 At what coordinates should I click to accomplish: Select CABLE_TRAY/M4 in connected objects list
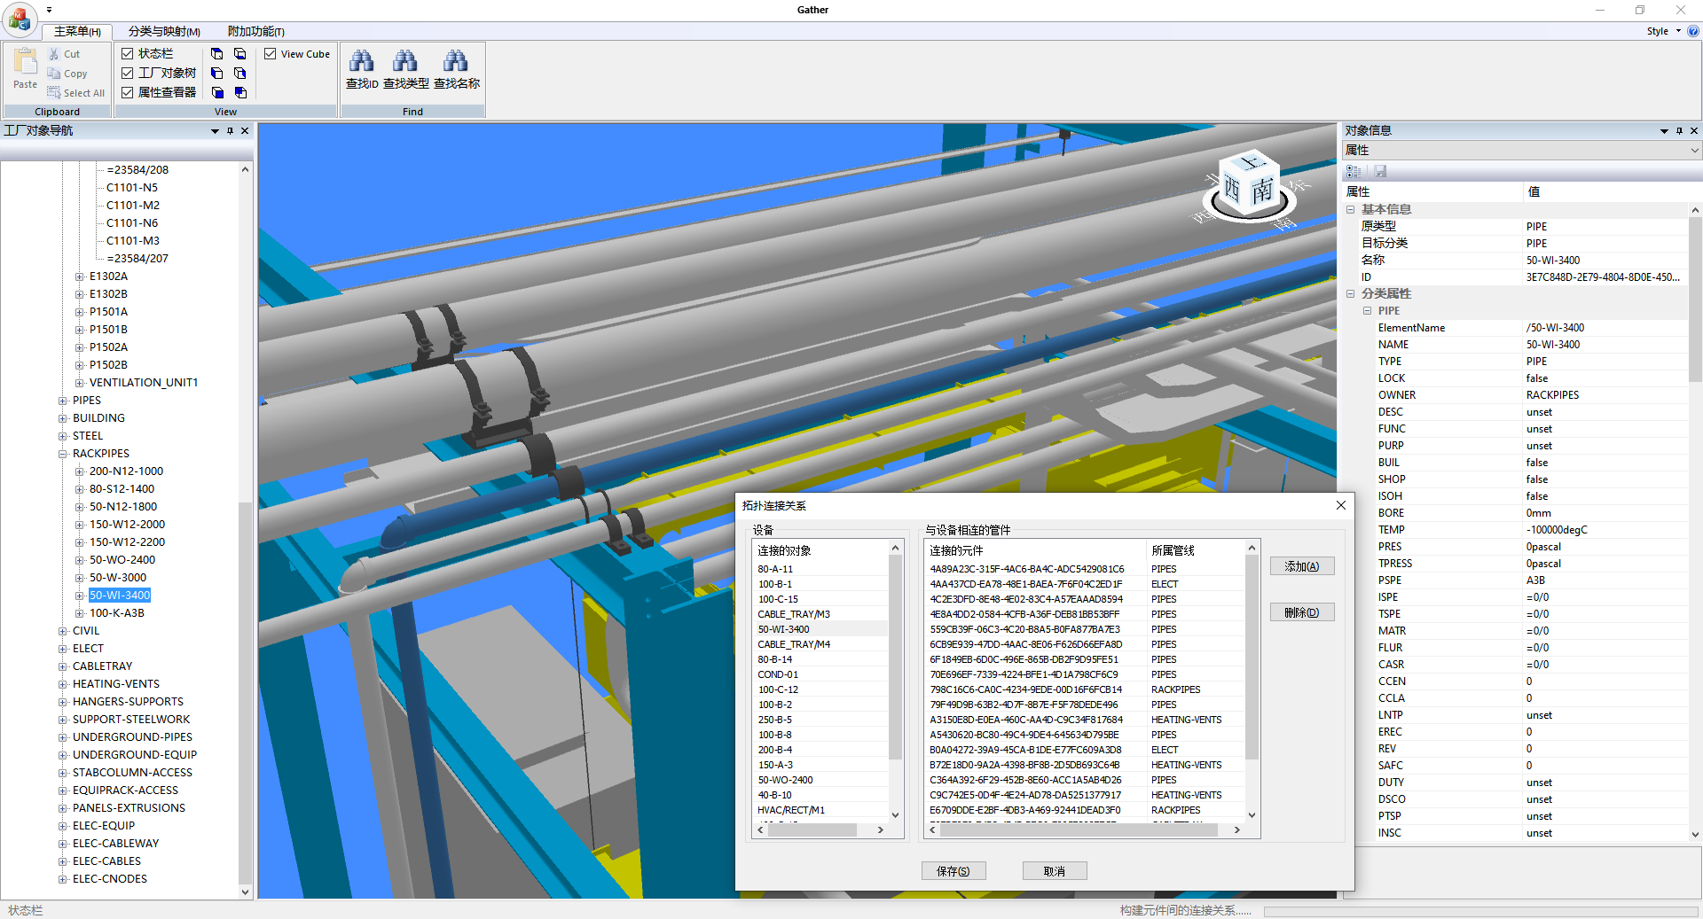point(794,644)
